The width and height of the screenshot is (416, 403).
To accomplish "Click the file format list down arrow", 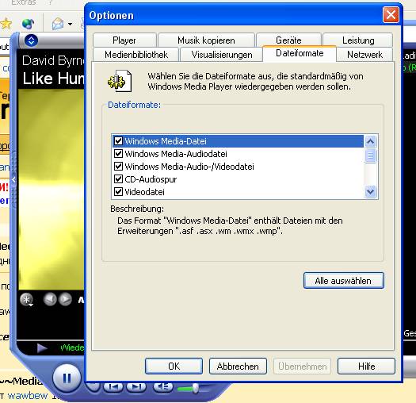I will [370, 191].
